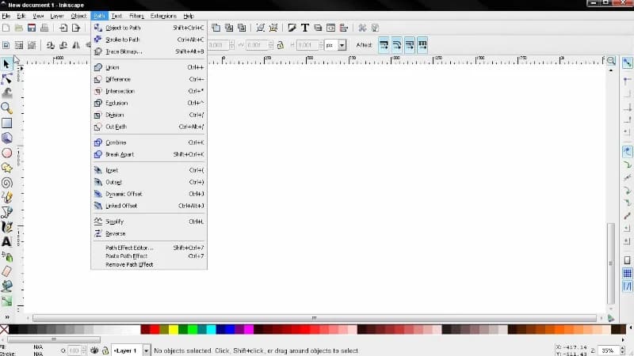Open the px units dropdown
The width and height of the screenshot is (634, 356).
(x=342, y=45)
